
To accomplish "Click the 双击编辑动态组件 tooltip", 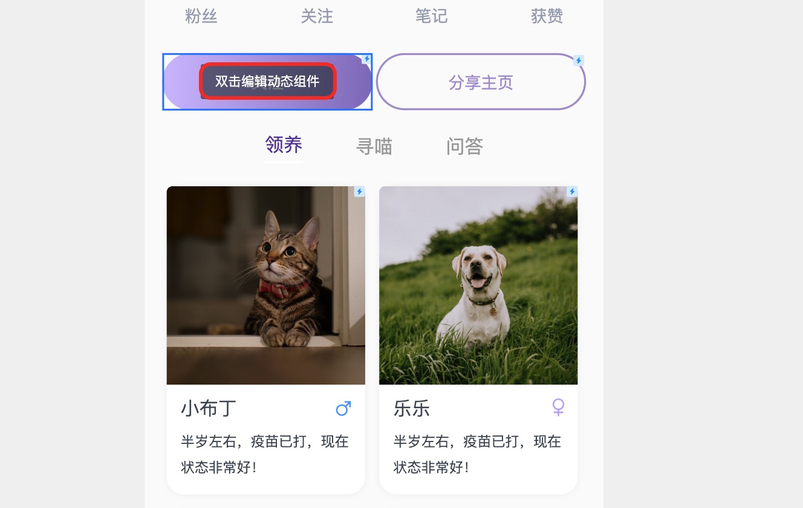I will pos(267,81).
